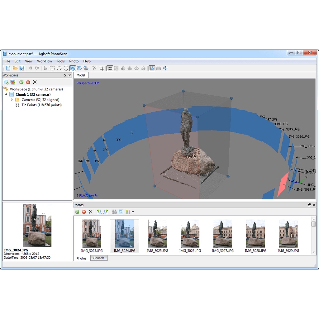
Task: Toggle the point cloud view mode
Action: 110,68
